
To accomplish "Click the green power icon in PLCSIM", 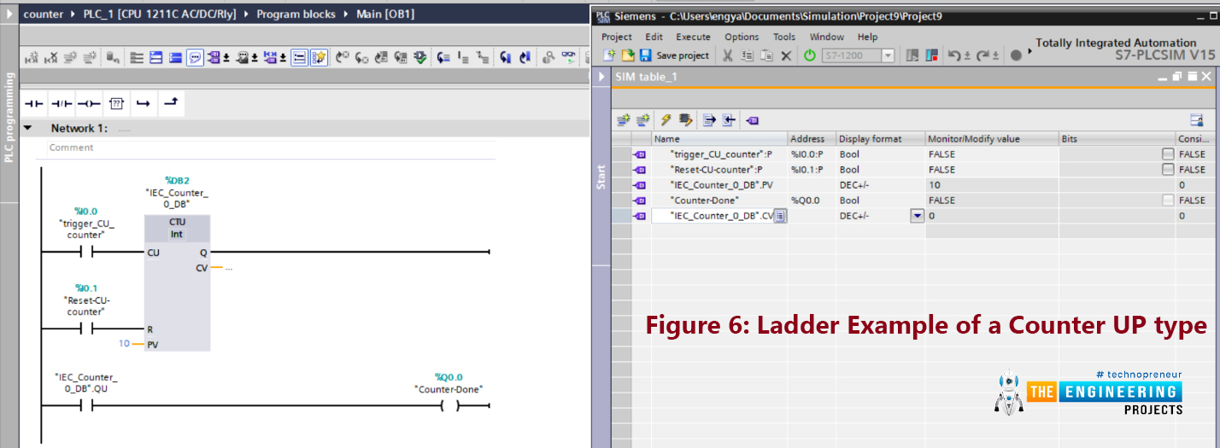I will tap(810, 55).
